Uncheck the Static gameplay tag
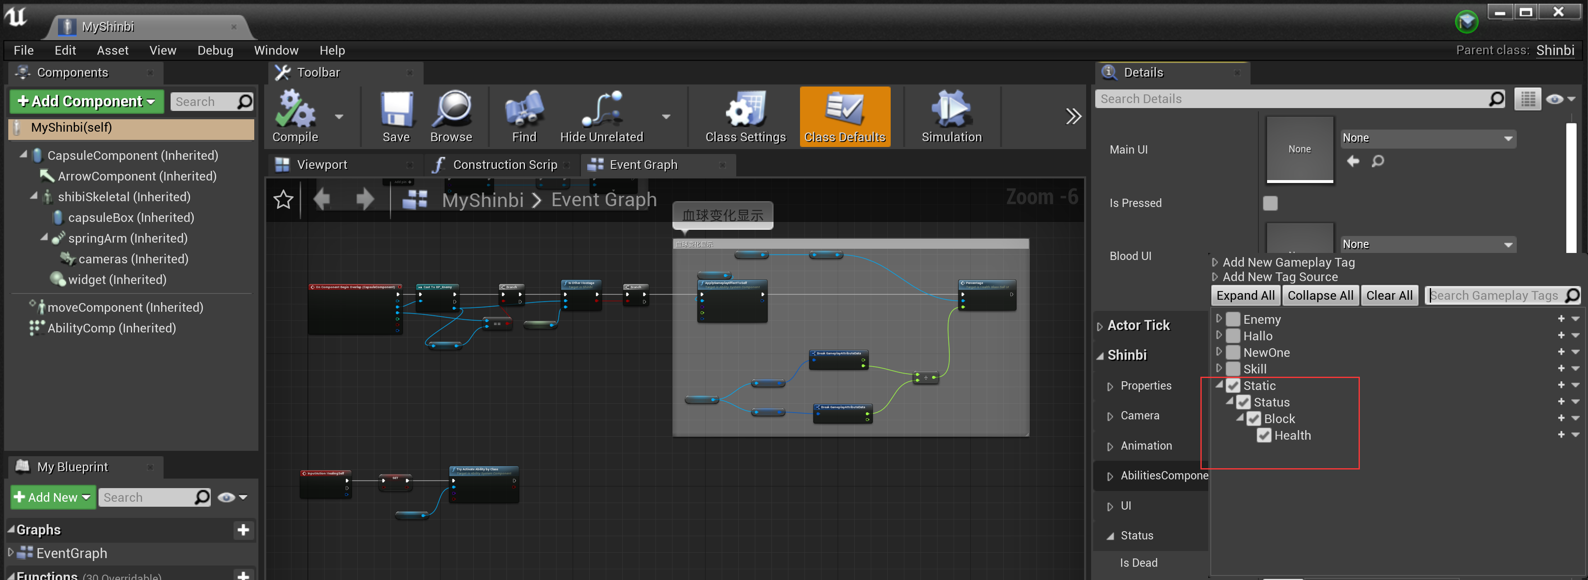This screenshot has height=580, width=1588. [x=1233, y=386]
